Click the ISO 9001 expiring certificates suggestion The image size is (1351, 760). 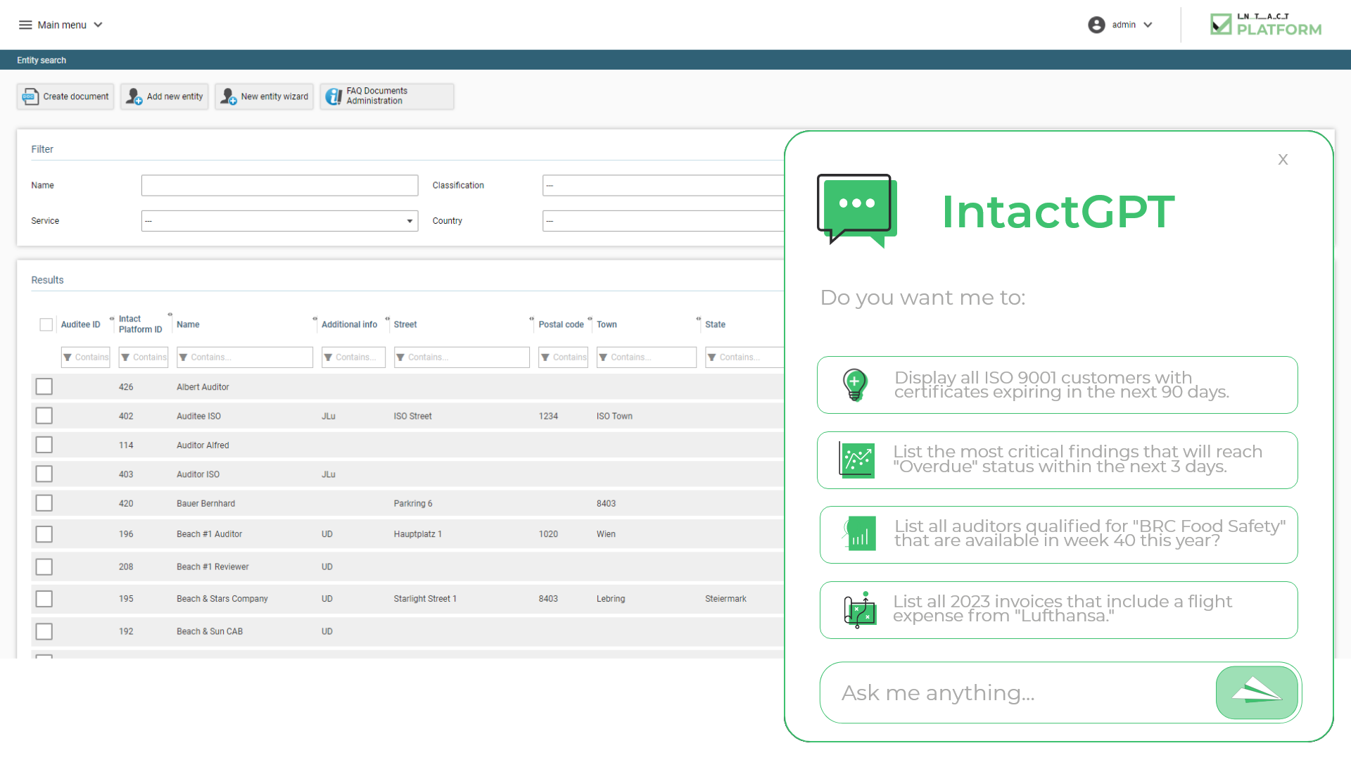pos(1057,385)
